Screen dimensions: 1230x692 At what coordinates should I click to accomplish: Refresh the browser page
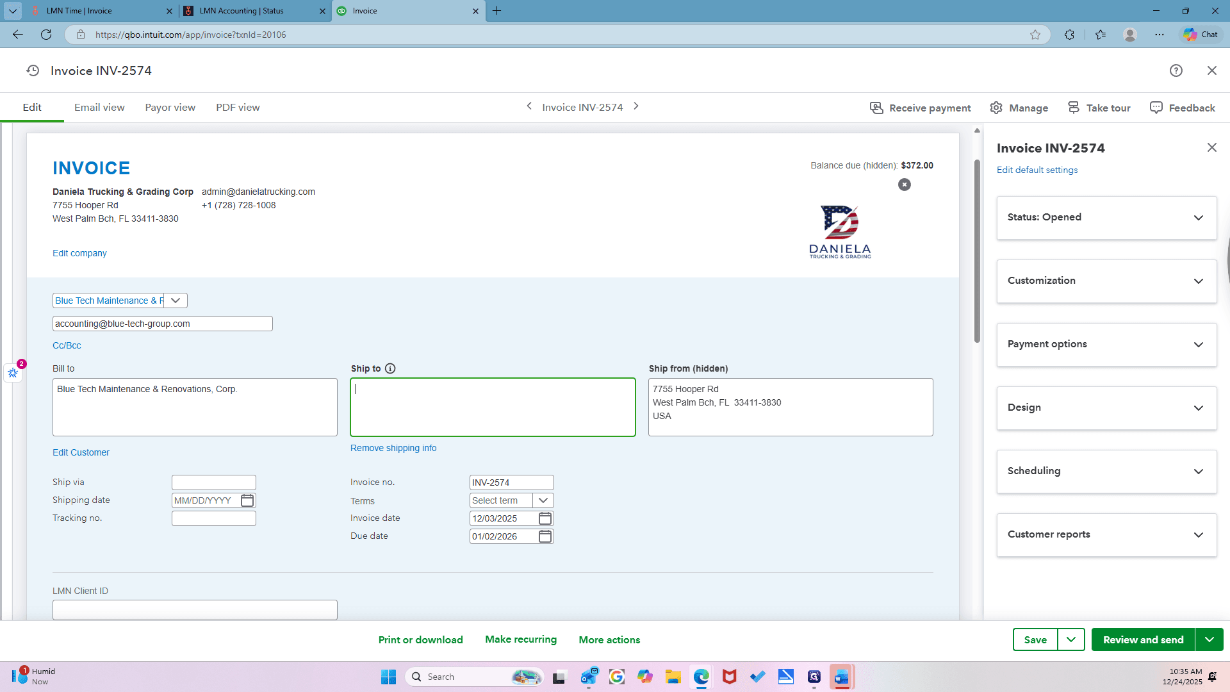46,35
